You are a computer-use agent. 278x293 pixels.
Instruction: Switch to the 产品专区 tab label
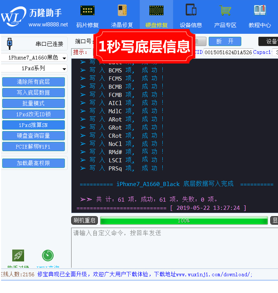[x=225, y=25]
